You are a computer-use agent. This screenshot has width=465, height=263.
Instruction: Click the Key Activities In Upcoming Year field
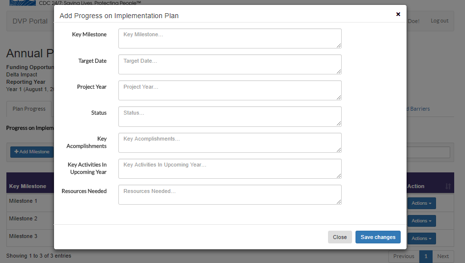(230, 168)
